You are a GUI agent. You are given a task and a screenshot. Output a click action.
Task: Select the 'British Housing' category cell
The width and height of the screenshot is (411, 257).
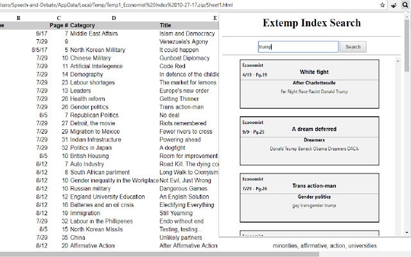[x=89, y=155]
